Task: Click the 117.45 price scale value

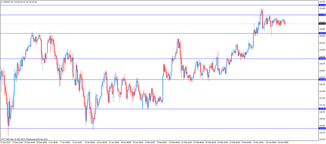Action: point(322,98)
